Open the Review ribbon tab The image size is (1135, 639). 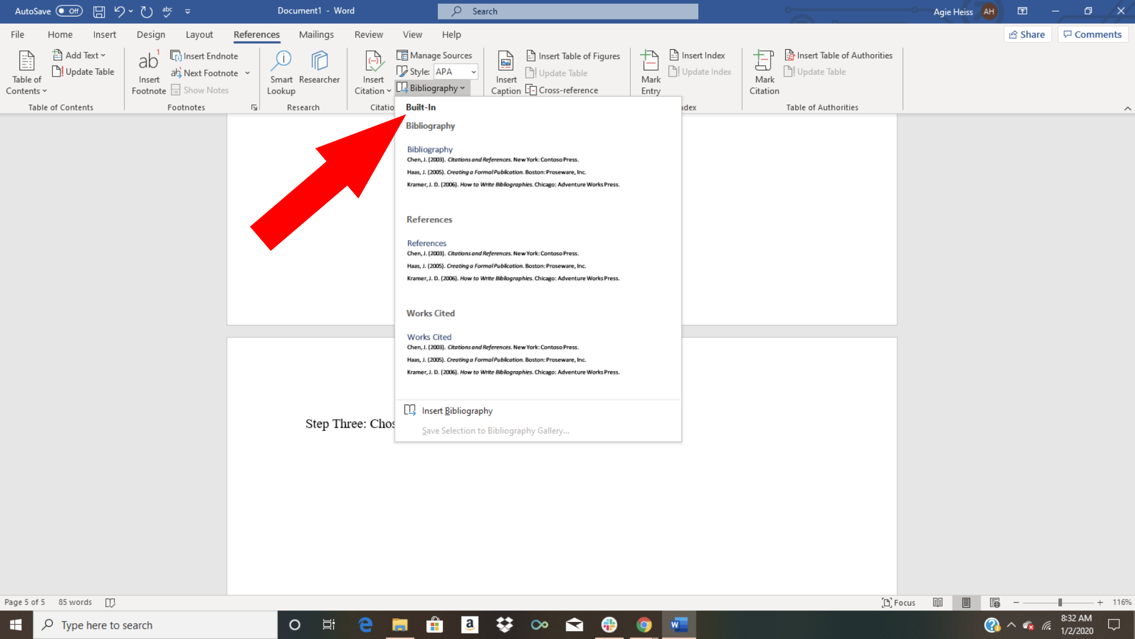click(x=368, y=34)
